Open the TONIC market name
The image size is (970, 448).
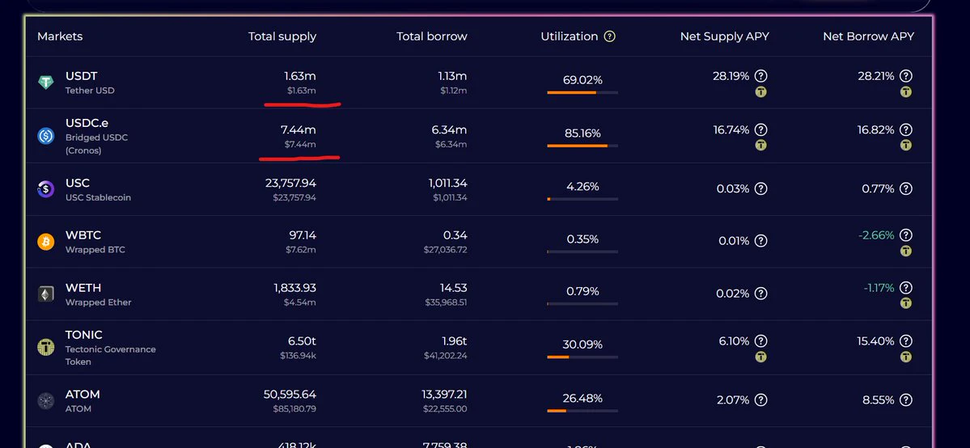83,335
